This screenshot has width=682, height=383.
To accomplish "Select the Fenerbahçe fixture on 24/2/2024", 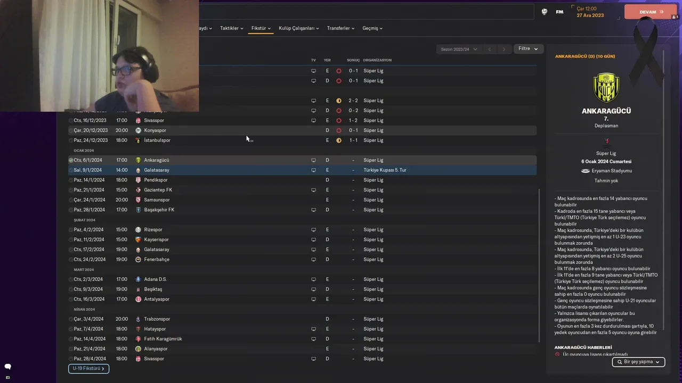I will point(302,260).
